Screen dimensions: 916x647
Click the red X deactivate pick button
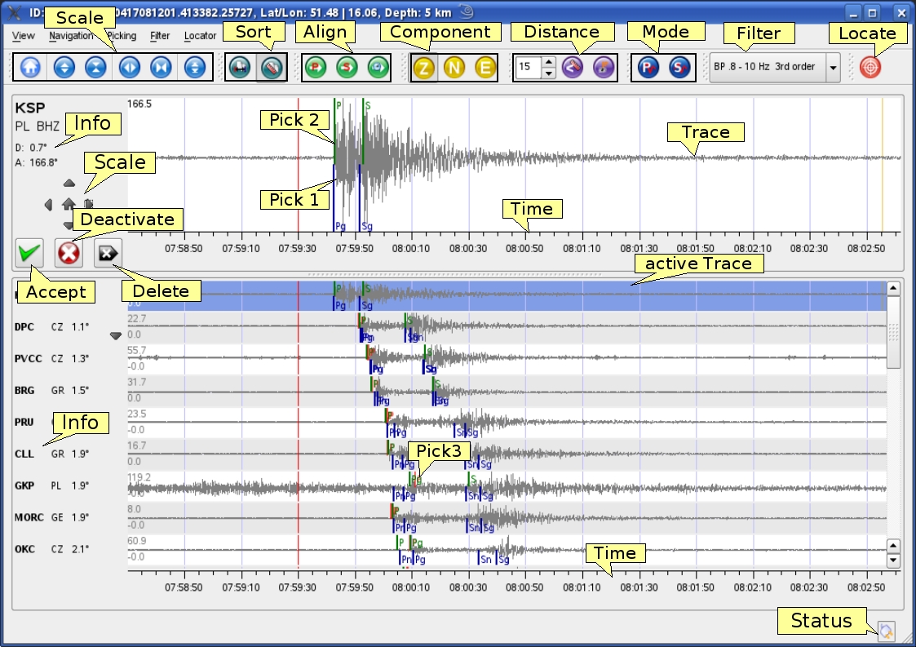point(69,254)
